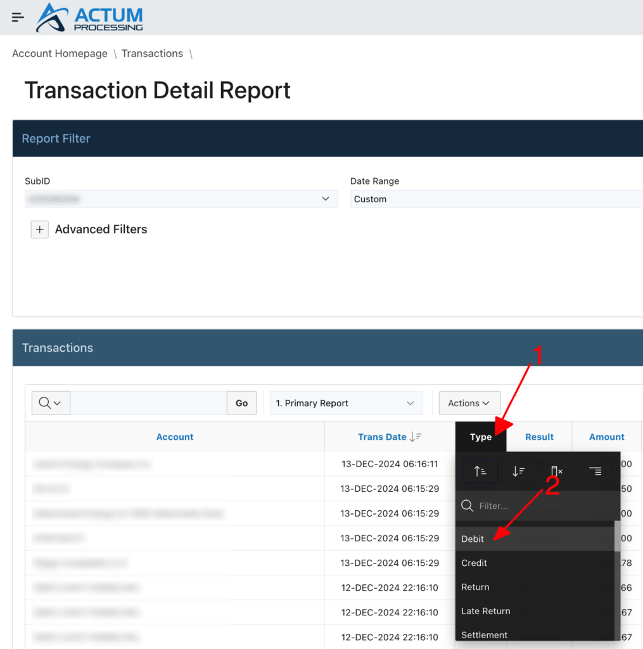Click the Type column header
Viewport: 643px width, 649px height.
tap(481, 437)
